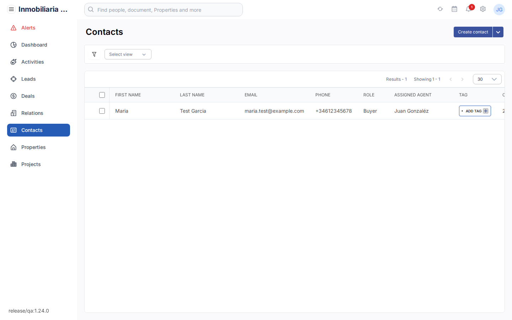
Task: Open the JG profile avatar
Action: [x=499, y=9]
